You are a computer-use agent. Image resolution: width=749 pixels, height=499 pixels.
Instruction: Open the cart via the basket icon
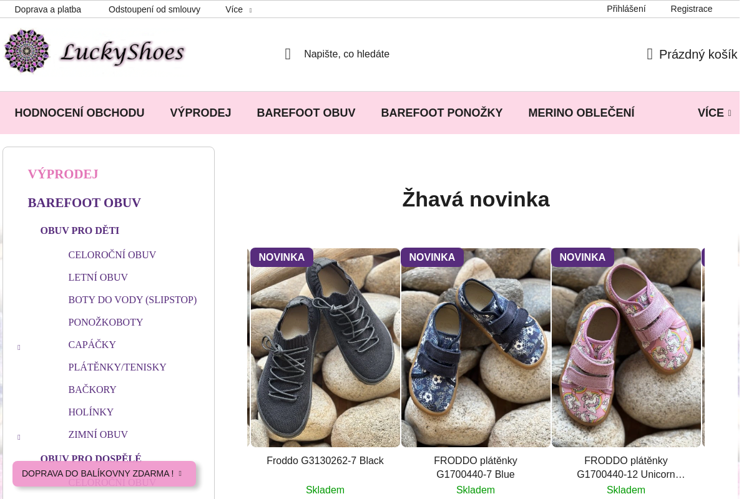click(x=649, y=54)
